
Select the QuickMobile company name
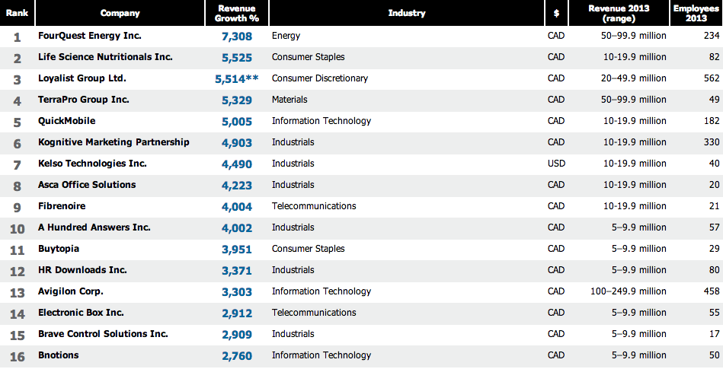pos(66,121)
